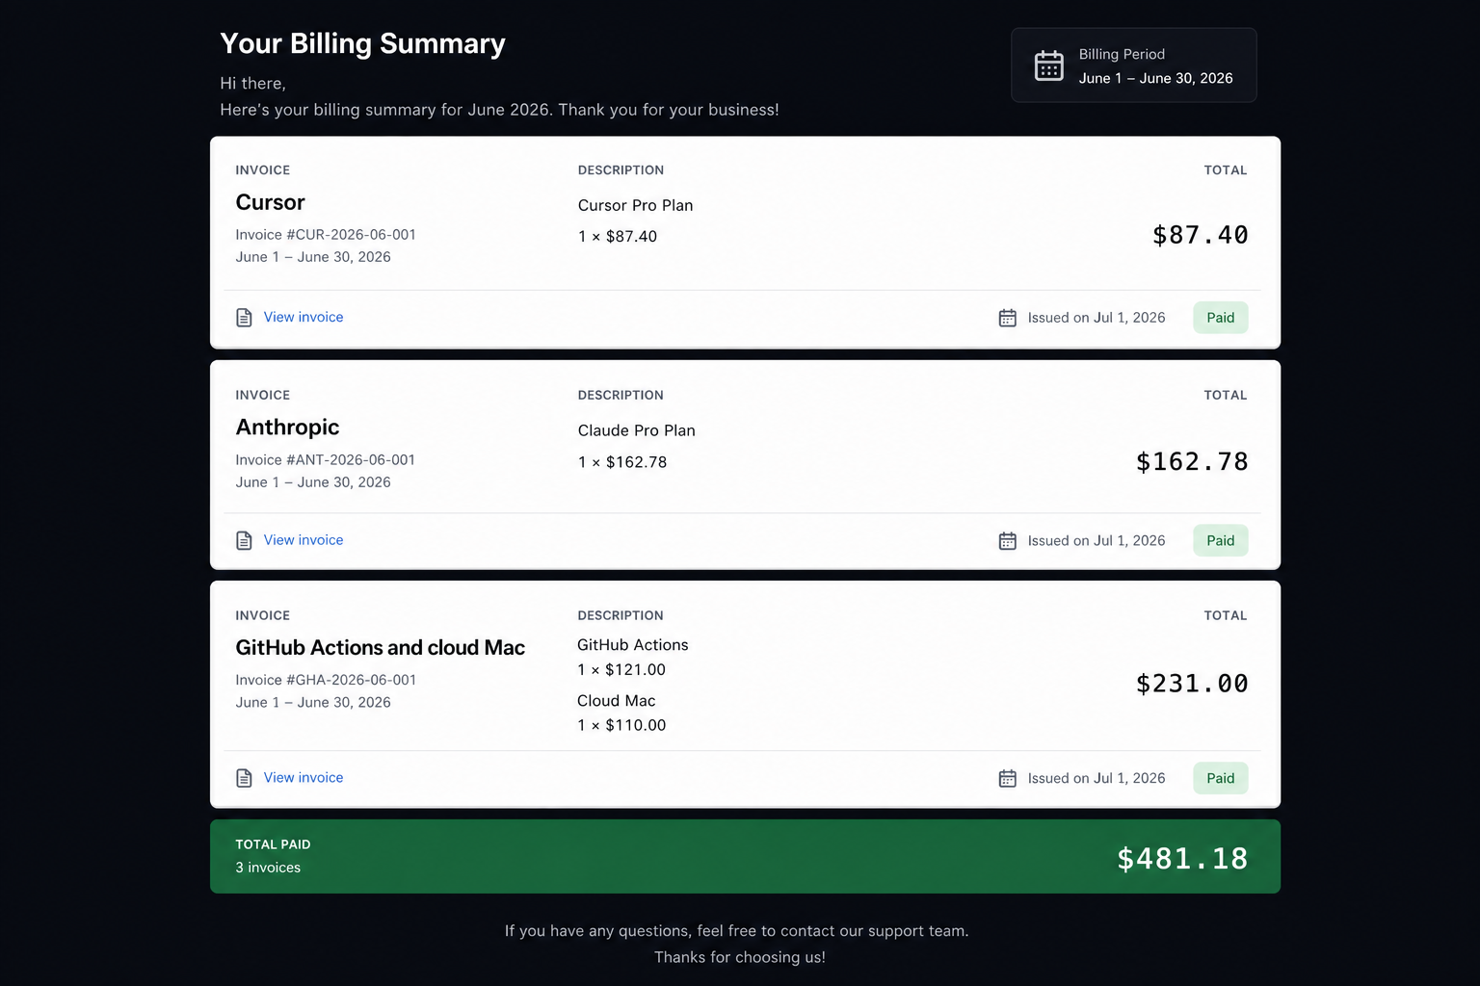Click the Claude Pro Plan description

(637, 430)
